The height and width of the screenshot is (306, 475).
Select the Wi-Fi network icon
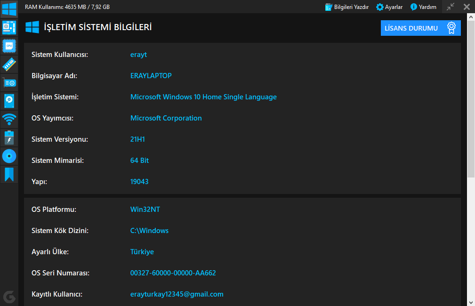(x=9, y=119)
